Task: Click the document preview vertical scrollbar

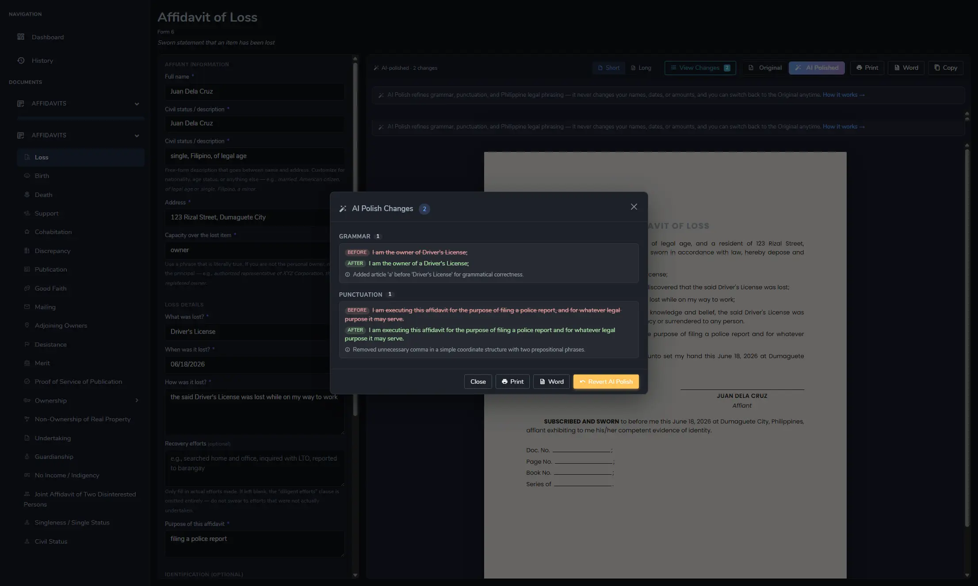Action: pyautogui.click(x=967, y=338)
